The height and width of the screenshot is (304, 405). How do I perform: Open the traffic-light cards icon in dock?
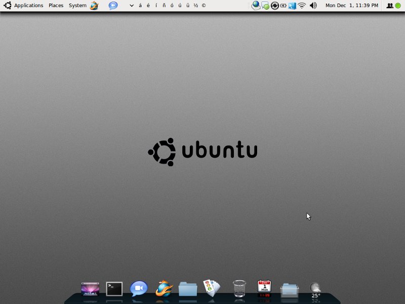[x=212, y=288]
